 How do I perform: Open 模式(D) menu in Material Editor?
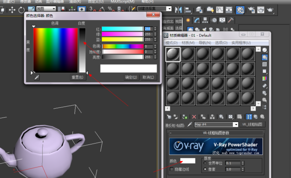coord(171,43)
